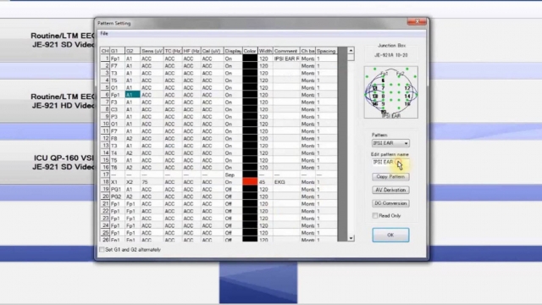Click the Comment column header
Viewport: 542px width, 305px height.
(x=286, y=51)
